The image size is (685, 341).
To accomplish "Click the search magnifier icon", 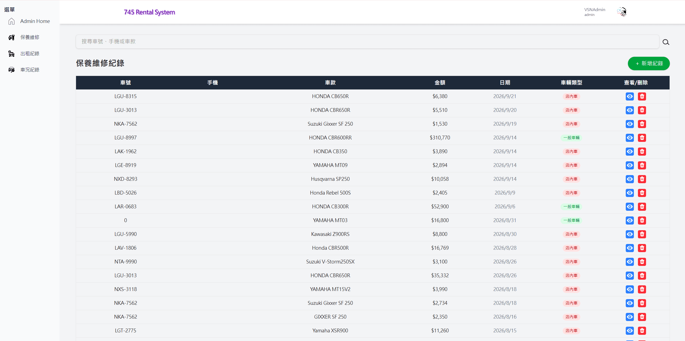I will (x=666, y=42).
